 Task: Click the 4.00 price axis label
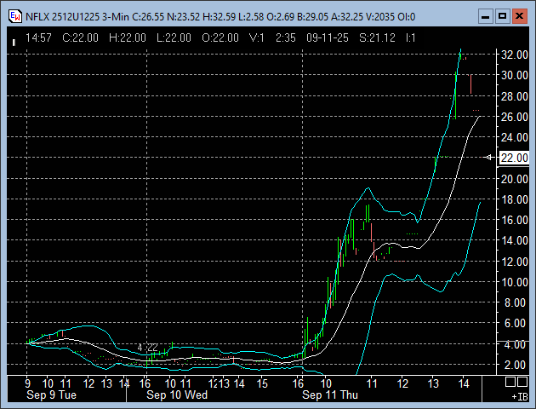coord(516,344)
